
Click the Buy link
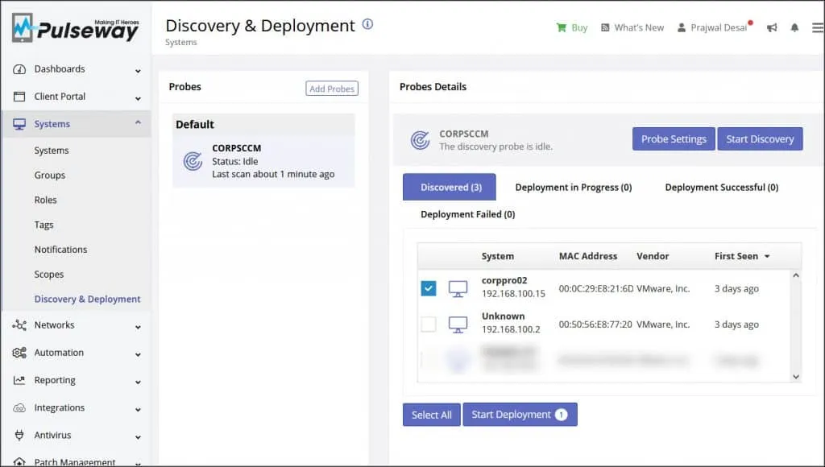coord(579,27)
